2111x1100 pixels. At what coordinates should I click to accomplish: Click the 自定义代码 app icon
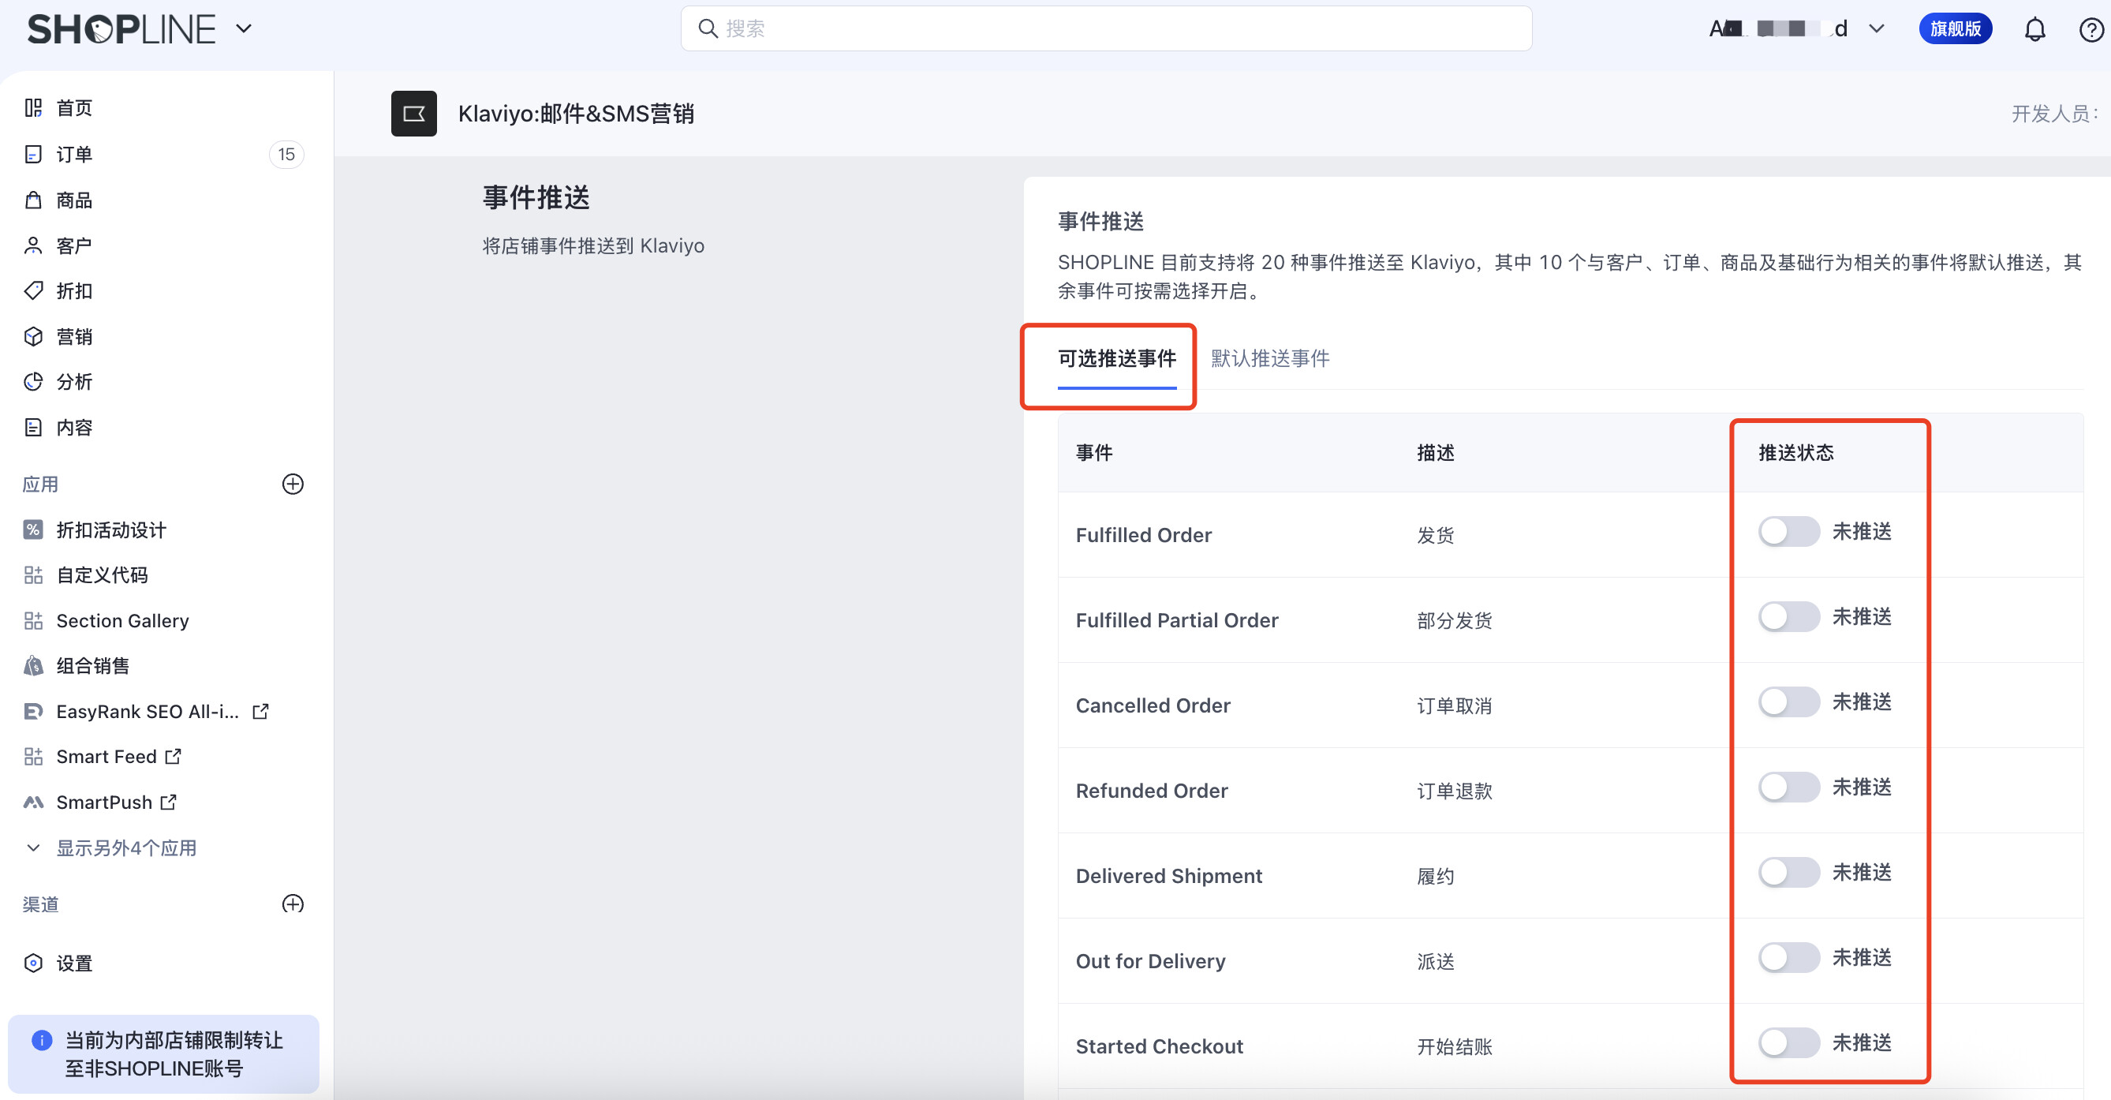[33, 574]
